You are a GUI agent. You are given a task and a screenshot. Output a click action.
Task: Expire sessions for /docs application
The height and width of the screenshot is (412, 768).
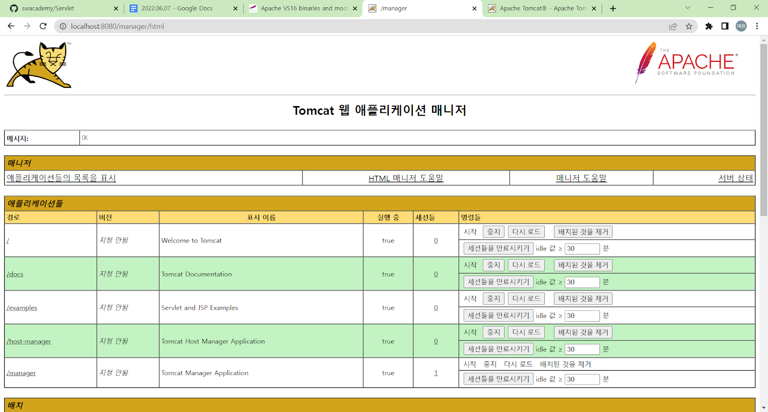499,282
